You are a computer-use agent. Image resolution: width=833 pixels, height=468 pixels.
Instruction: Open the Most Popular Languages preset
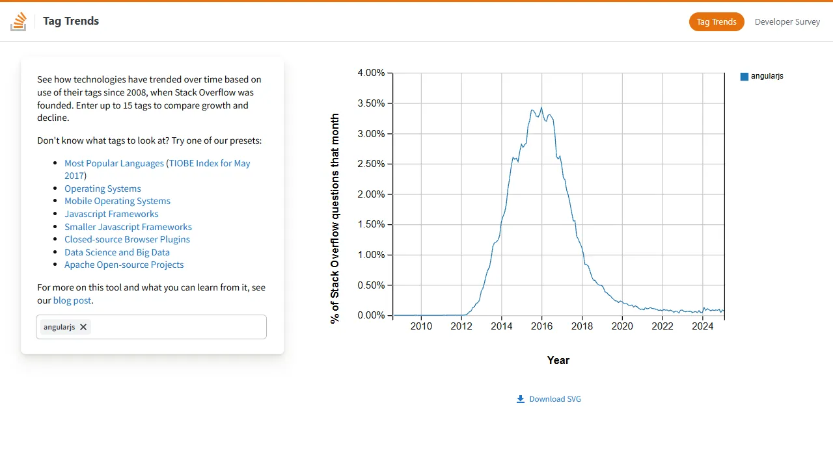pos(114,163)
